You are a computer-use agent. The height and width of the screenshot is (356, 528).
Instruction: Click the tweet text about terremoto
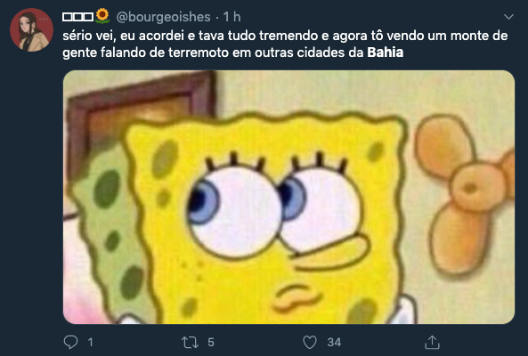285,44
